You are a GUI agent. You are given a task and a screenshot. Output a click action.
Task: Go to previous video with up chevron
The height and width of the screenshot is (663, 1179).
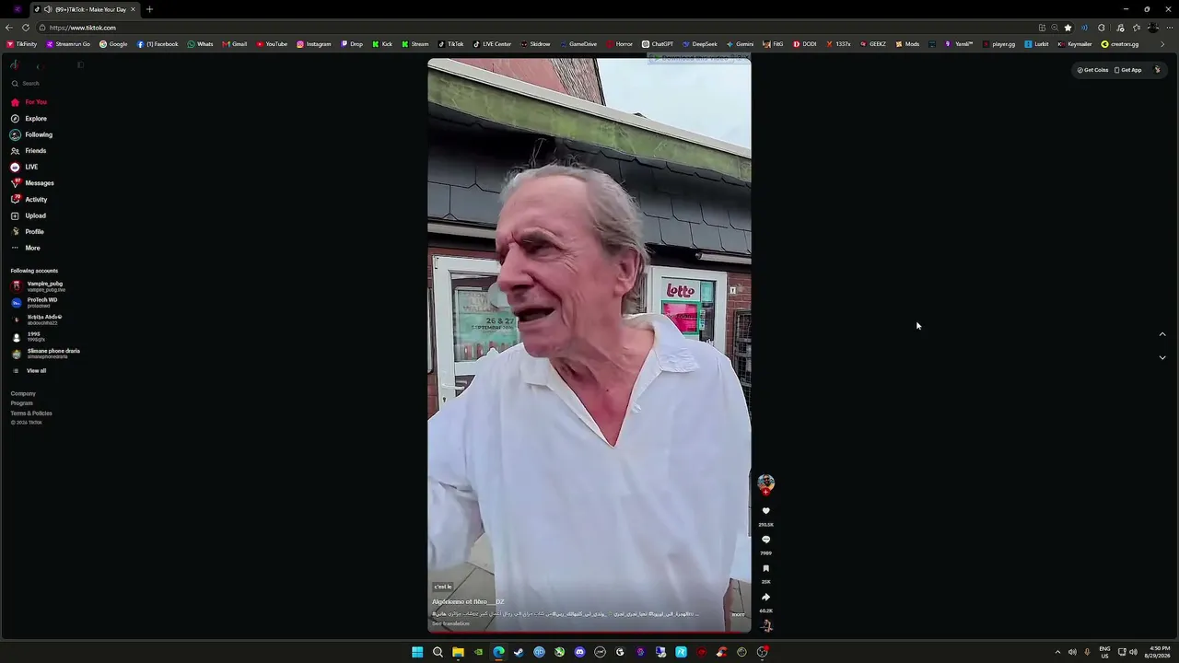pyautogui.click(x=1161, y=334)
